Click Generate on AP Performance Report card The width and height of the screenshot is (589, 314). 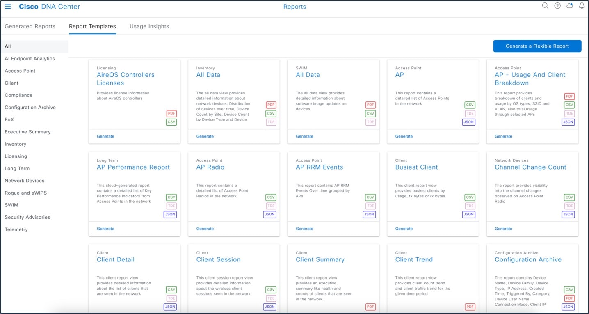tap(105, 229)
